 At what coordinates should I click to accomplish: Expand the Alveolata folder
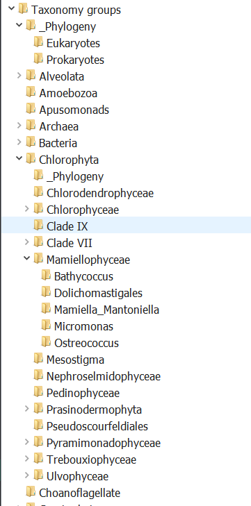(x=19, y=76)
